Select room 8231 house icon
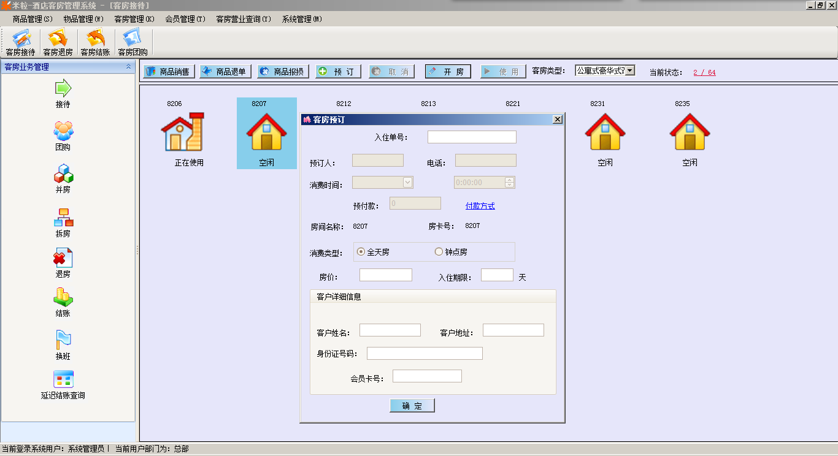Screen dimensions: 838x456 click(605, 132)
